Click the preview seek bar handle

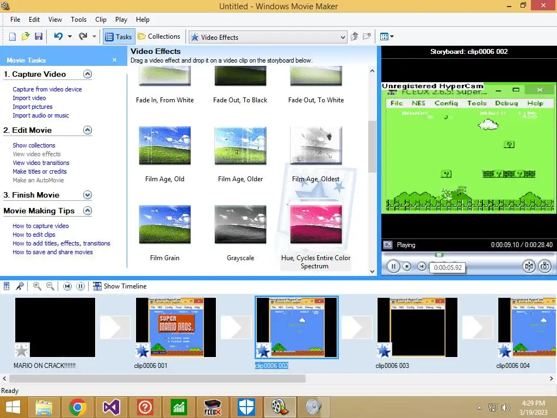click(440, 255)
